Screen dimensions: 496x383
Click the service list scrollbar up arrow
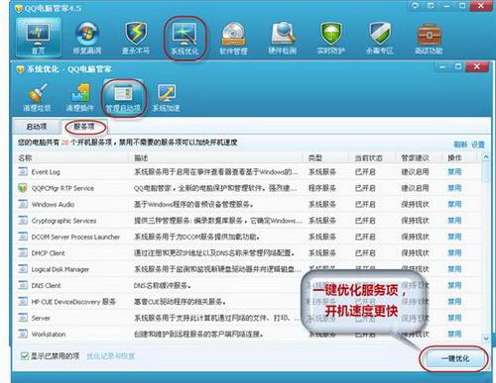(486, 157)
